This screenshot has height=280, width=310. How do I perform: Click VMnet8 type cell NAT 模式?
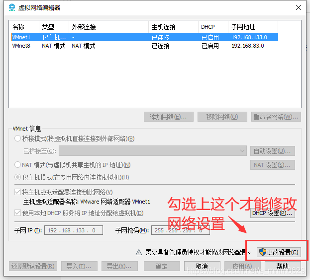click(54, 46)
